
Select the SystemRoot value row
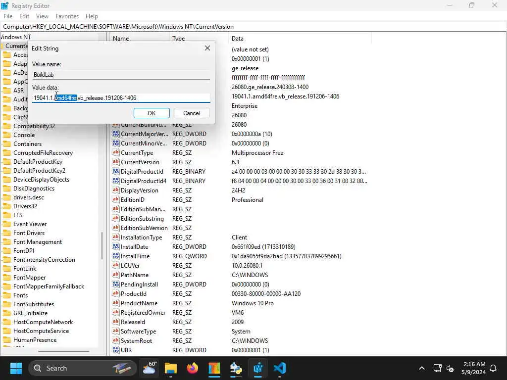click(x=241, y=340)
